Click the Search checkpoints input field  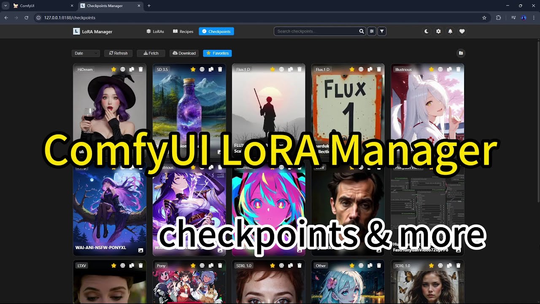(316, 31)
